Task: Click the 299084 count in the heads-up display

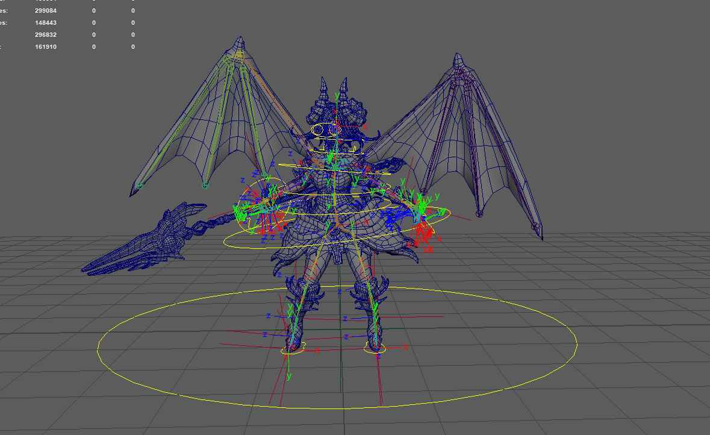Action: pyautogui.click(x=46, y=10)
